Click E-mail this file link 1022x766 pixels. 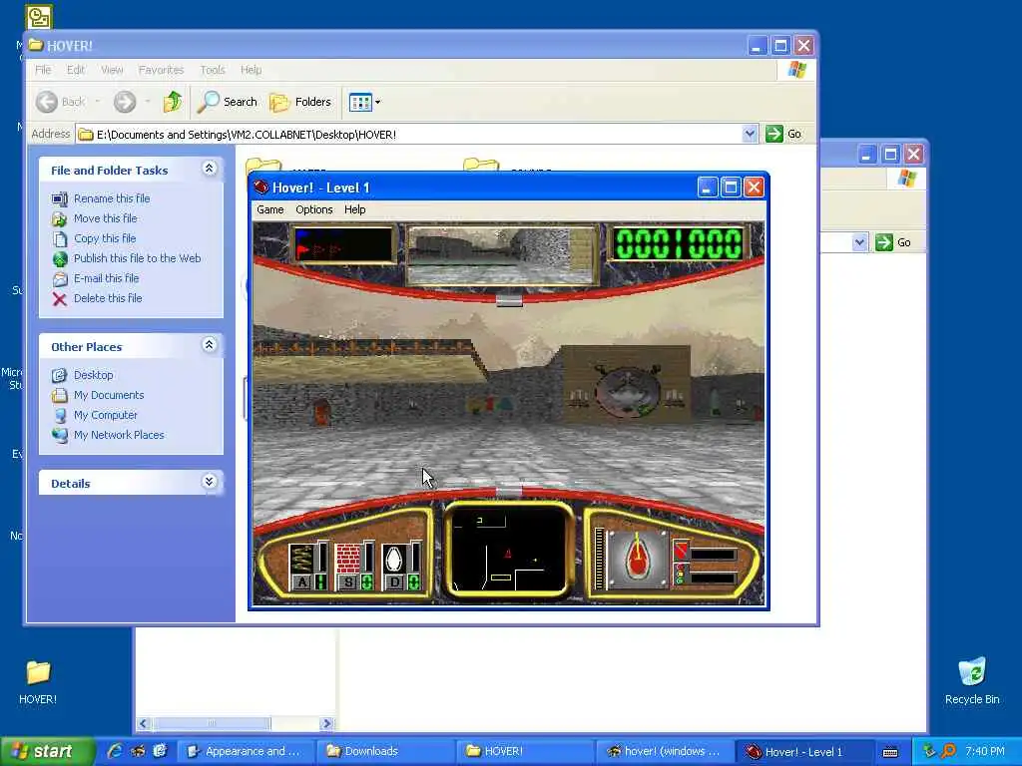[106, 278]
